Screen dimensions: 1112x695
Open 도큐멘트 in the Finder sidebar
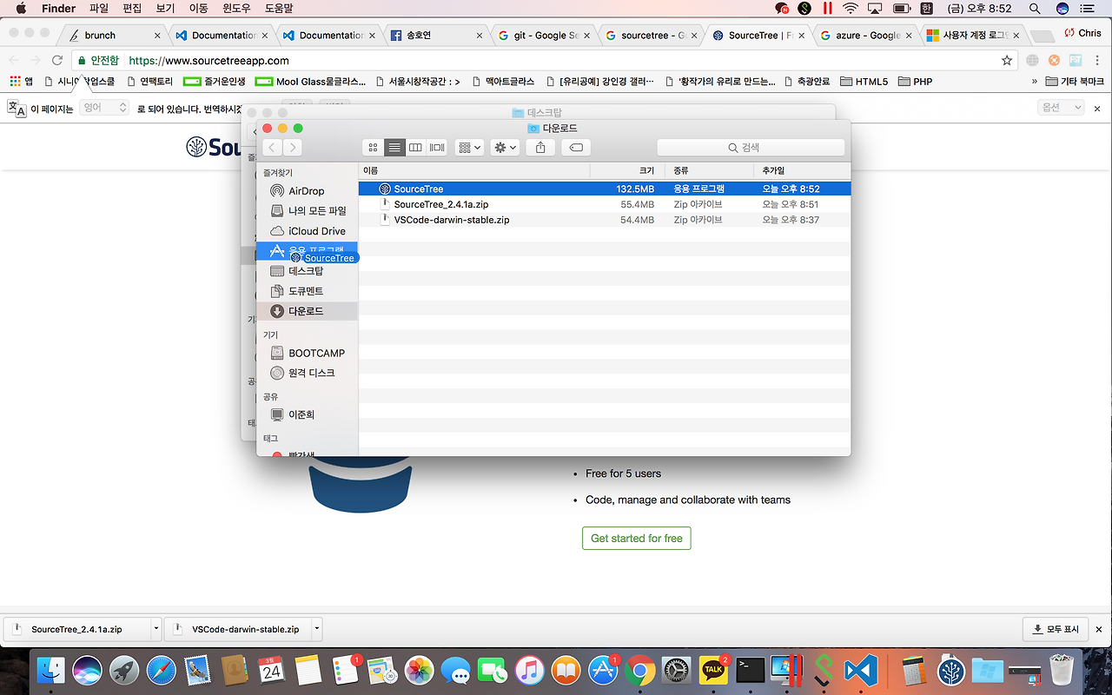(307, 291)
